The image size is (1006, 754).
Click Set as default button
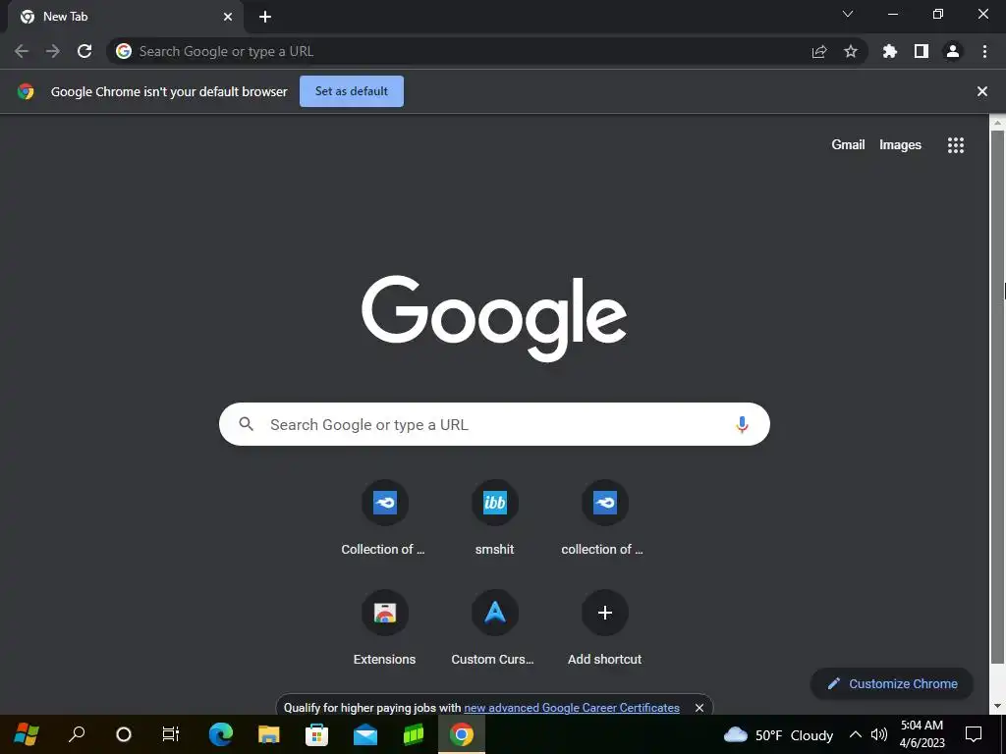click(x=352, y=91)
